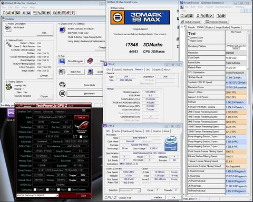The width and height of the screenshot is (253, 202).
Task: Click the OK button in CPU-Z
Action: coord(174,197)
